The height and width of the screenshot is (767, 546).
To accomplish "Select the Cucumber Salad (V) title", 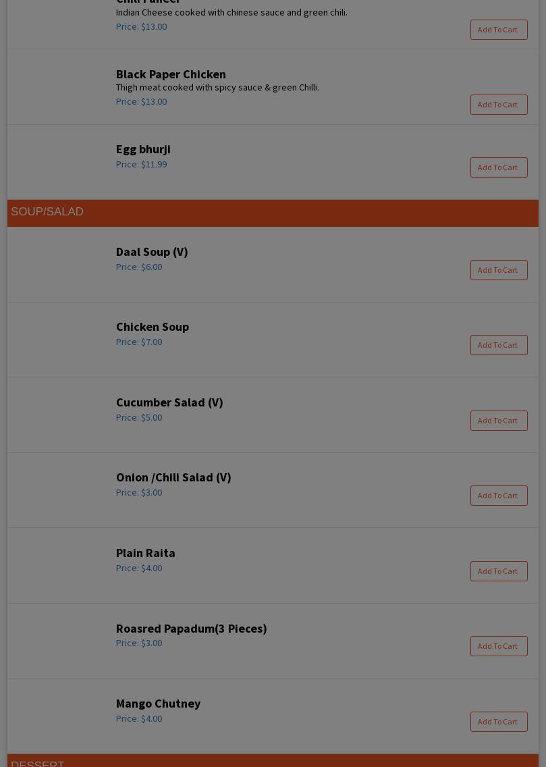I will 169,402.
